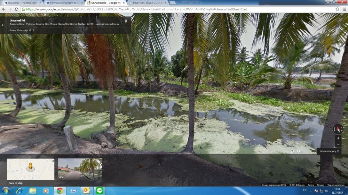Viewport: 348px width, 195px height.
Task: Zoom out with the minus button
Action: point(338,144)
